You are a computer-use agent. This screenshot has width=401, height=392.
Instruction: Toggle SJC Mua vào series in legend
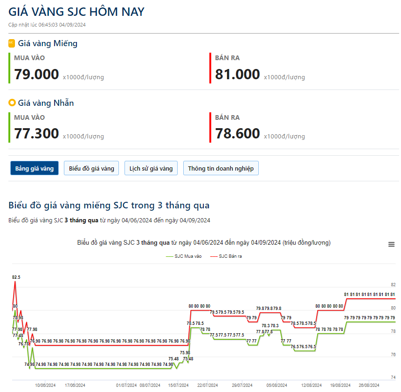point(184,256)
